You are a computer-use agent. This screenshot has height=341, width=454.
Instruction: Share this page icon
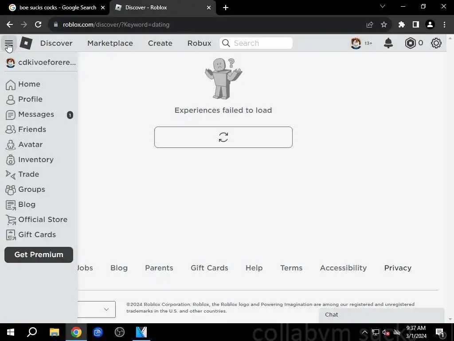click(370, 25)
